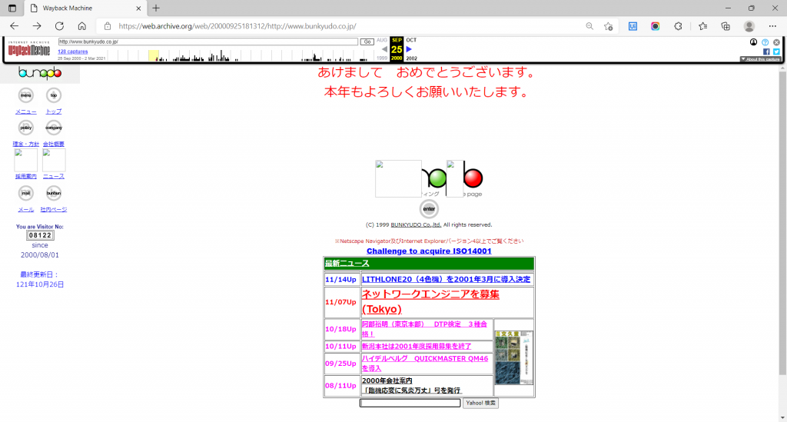
Task: Open the round 'policy' icon
Action: (26, 128)
